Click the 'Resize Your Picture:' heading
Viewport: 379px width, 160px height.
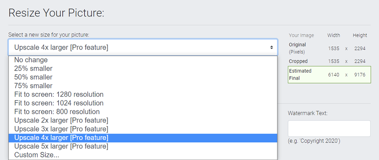56,13
